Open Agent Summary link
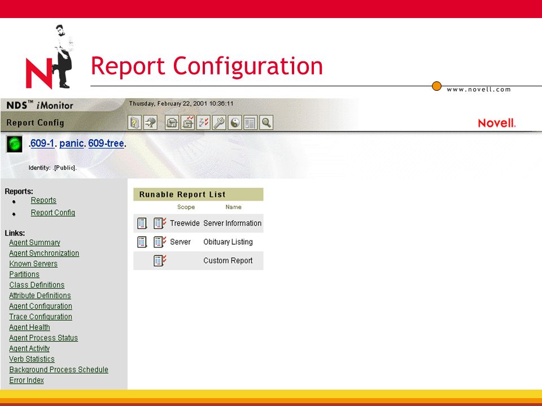The height and width of the screenshot is (406, 542). [34, 242]
